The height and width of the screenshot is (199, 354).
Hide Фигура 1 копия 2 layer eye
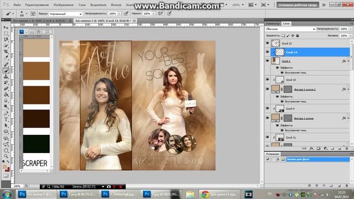(x=268, y=89)
